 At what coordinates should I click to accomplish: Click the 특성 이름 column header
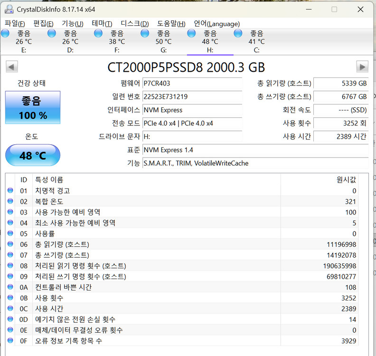tap(157, 179)
